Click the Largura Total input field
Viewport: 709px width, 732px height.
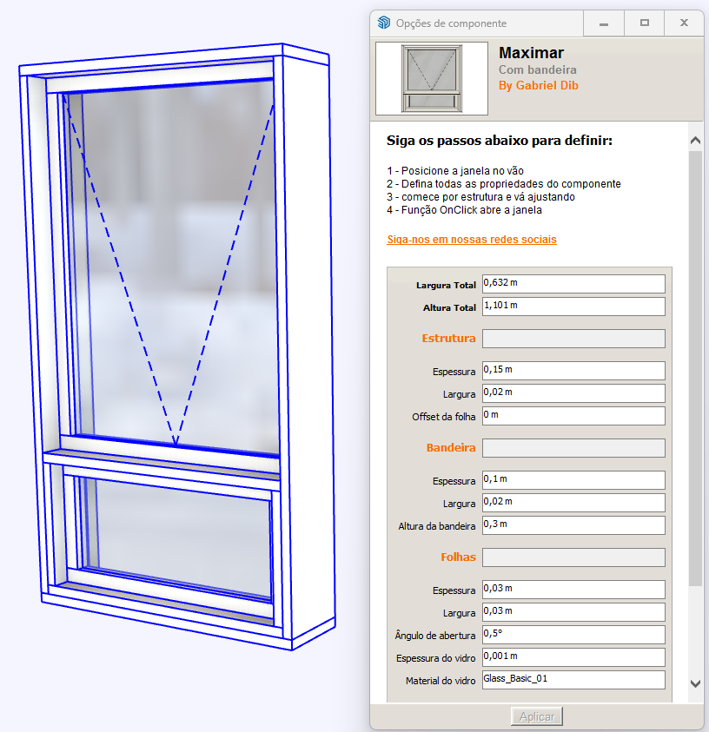coord(573,284)
